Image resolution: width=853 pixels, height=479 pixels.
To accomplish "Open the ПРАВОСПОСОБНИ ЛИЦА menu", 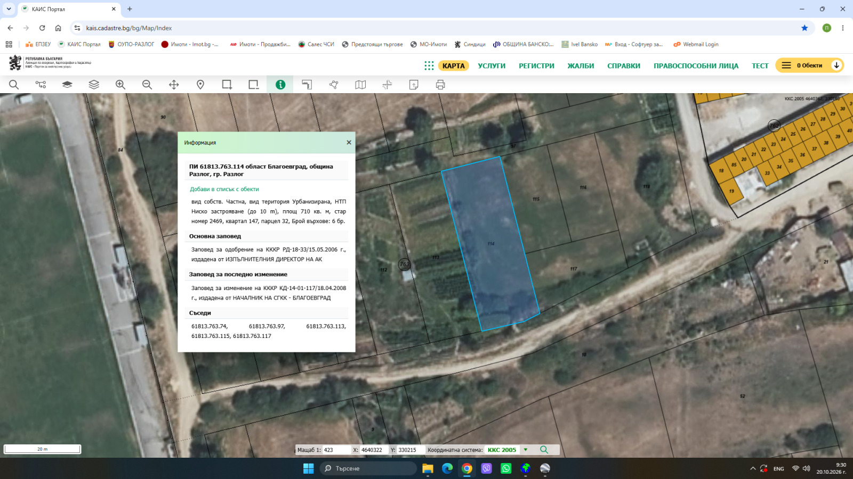I will pyautogui.click(x=696, y=66).
